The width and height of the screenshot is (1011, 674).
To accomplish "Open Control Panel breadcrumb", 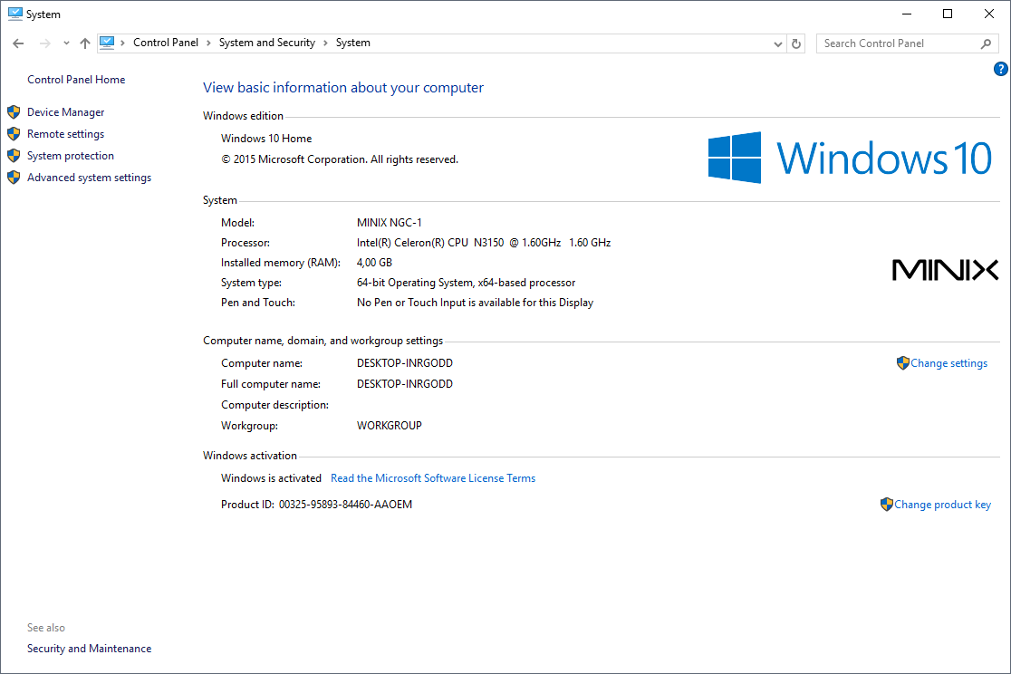I will 166,43.
